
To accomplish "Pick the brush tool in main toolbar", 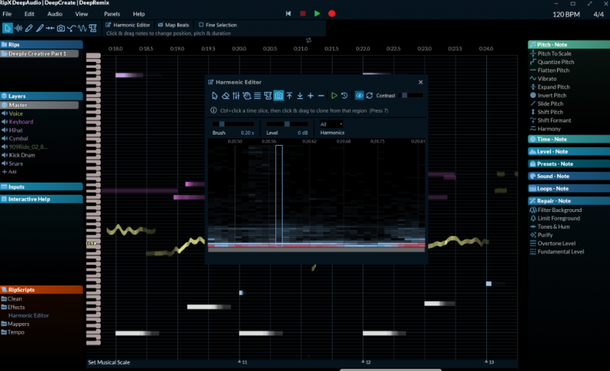I will tap(40, 29).
